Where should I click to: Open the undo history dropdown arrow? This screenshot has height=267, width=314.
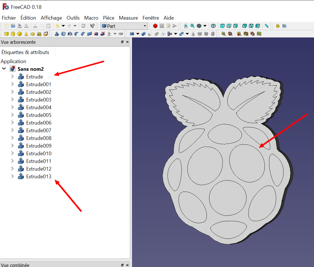(x=63, y=26)
